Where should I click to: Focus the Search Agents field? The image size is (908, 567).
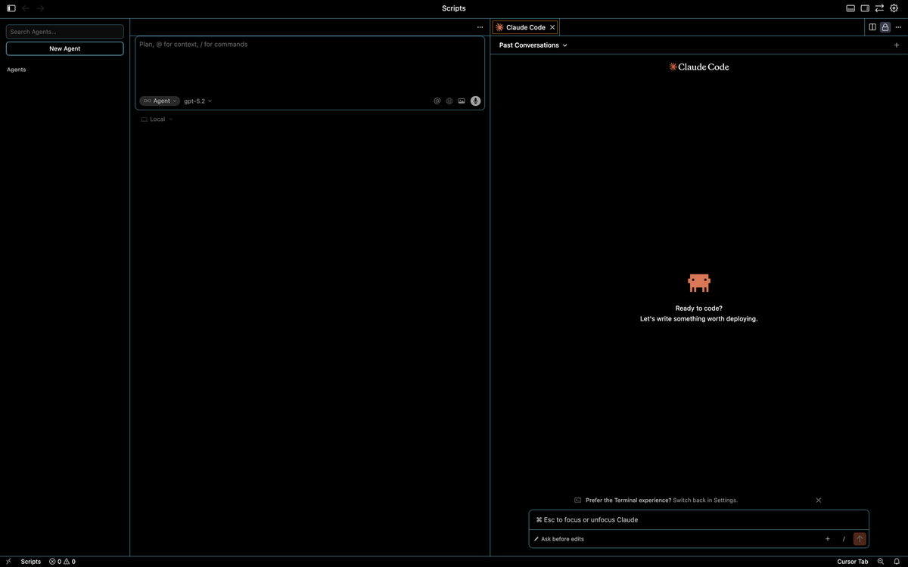click(65, 32)
